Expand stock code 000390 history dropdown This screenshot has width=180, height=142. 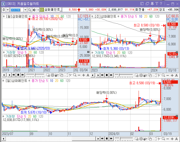click(25, 10)
